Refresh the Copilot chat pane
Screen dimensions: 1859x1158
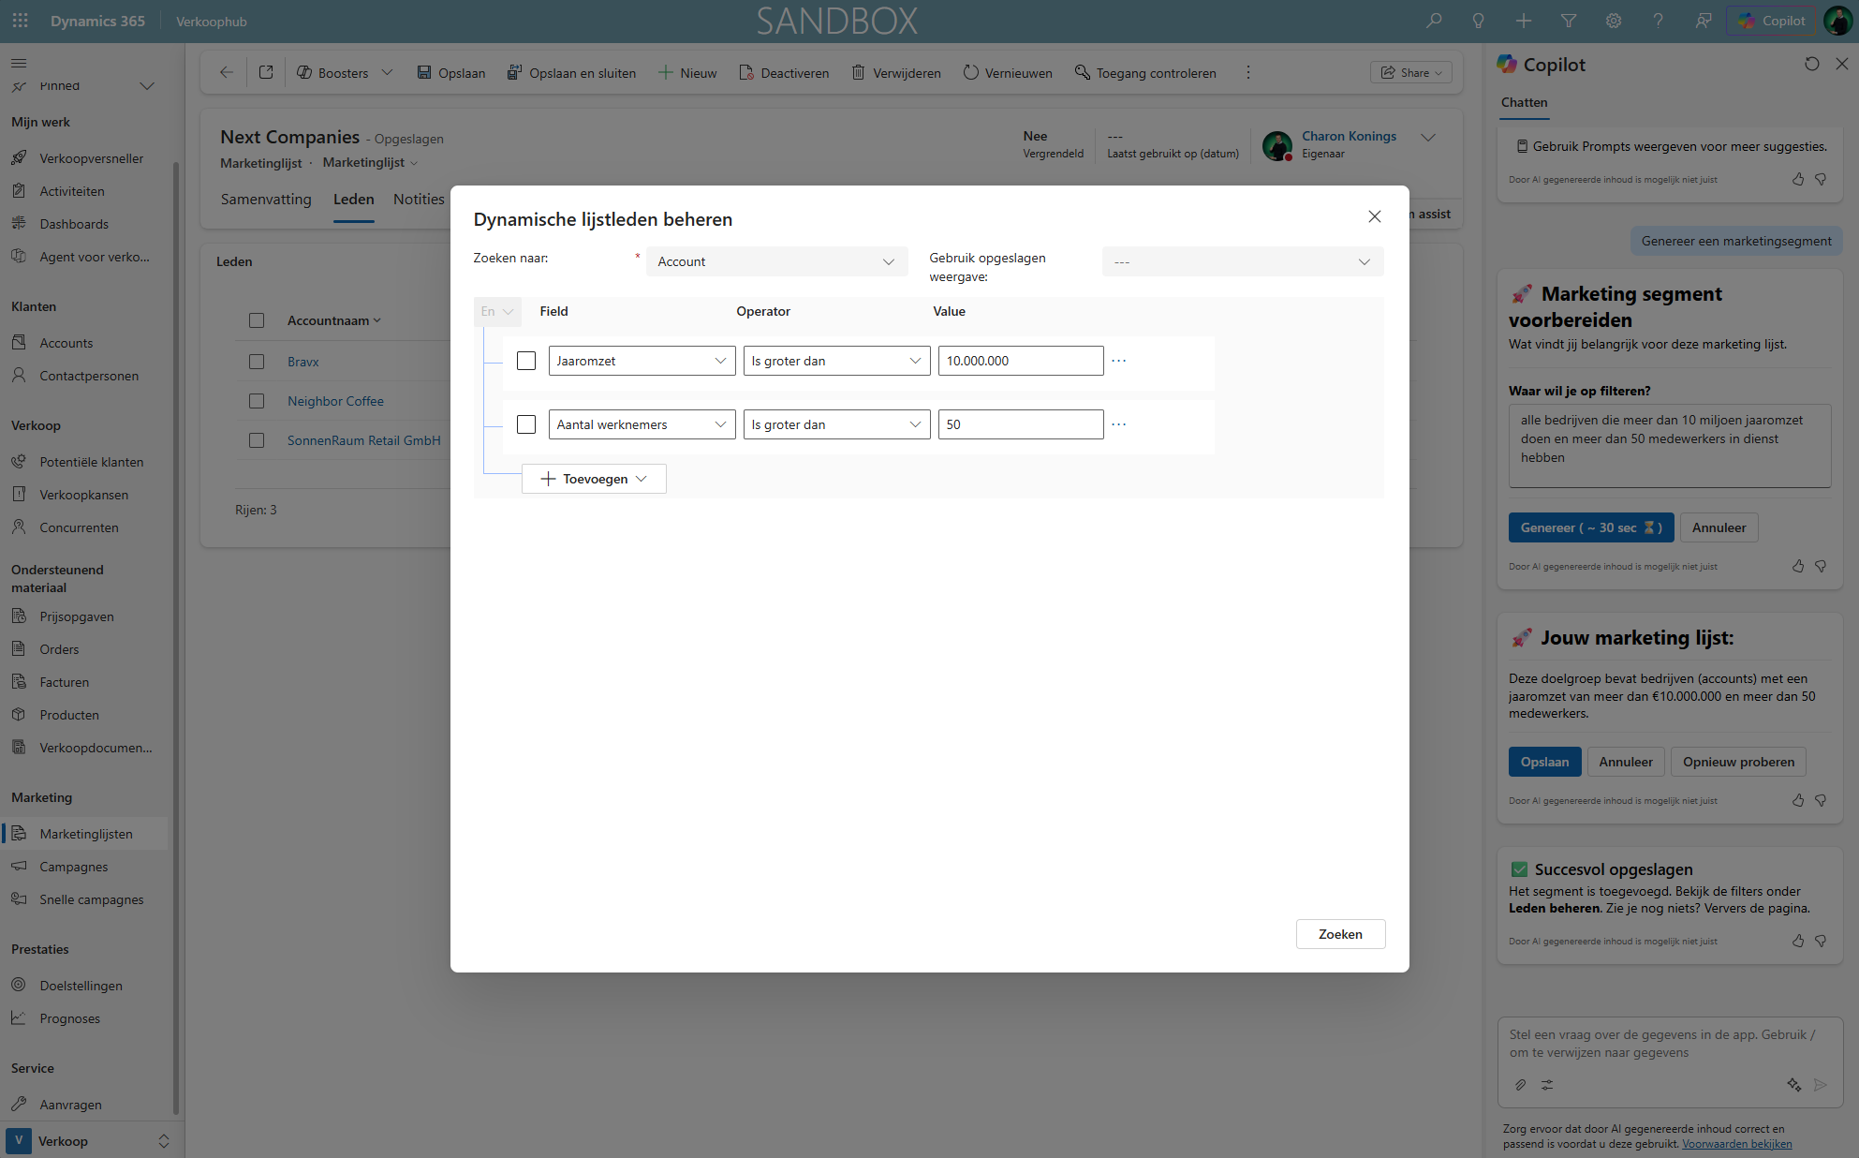(1812, 64)
